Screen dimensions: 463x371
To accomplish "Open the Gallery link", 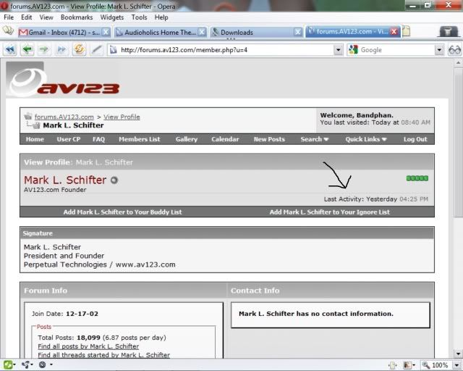I will click(187, 139).
